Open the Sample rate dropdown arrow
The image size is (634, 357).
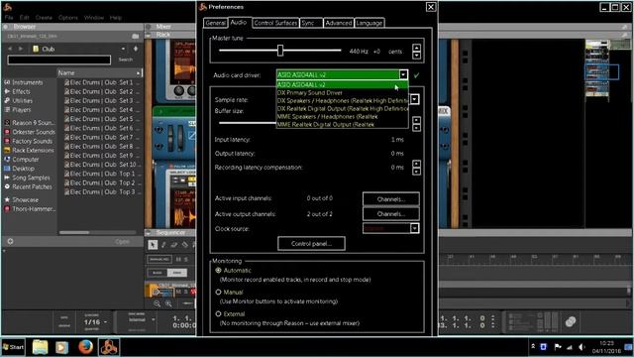tap(414, 99)
